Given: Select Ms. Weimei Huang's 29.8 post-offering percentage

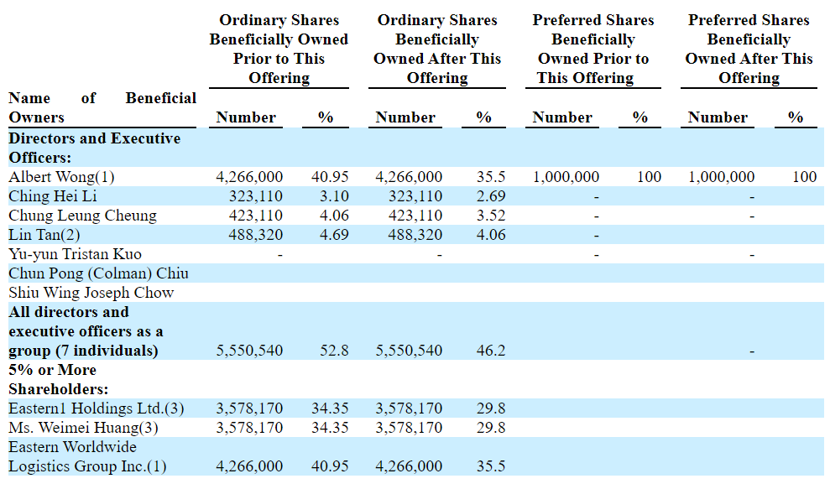Looking at the screenshot, I should [491, 428].
